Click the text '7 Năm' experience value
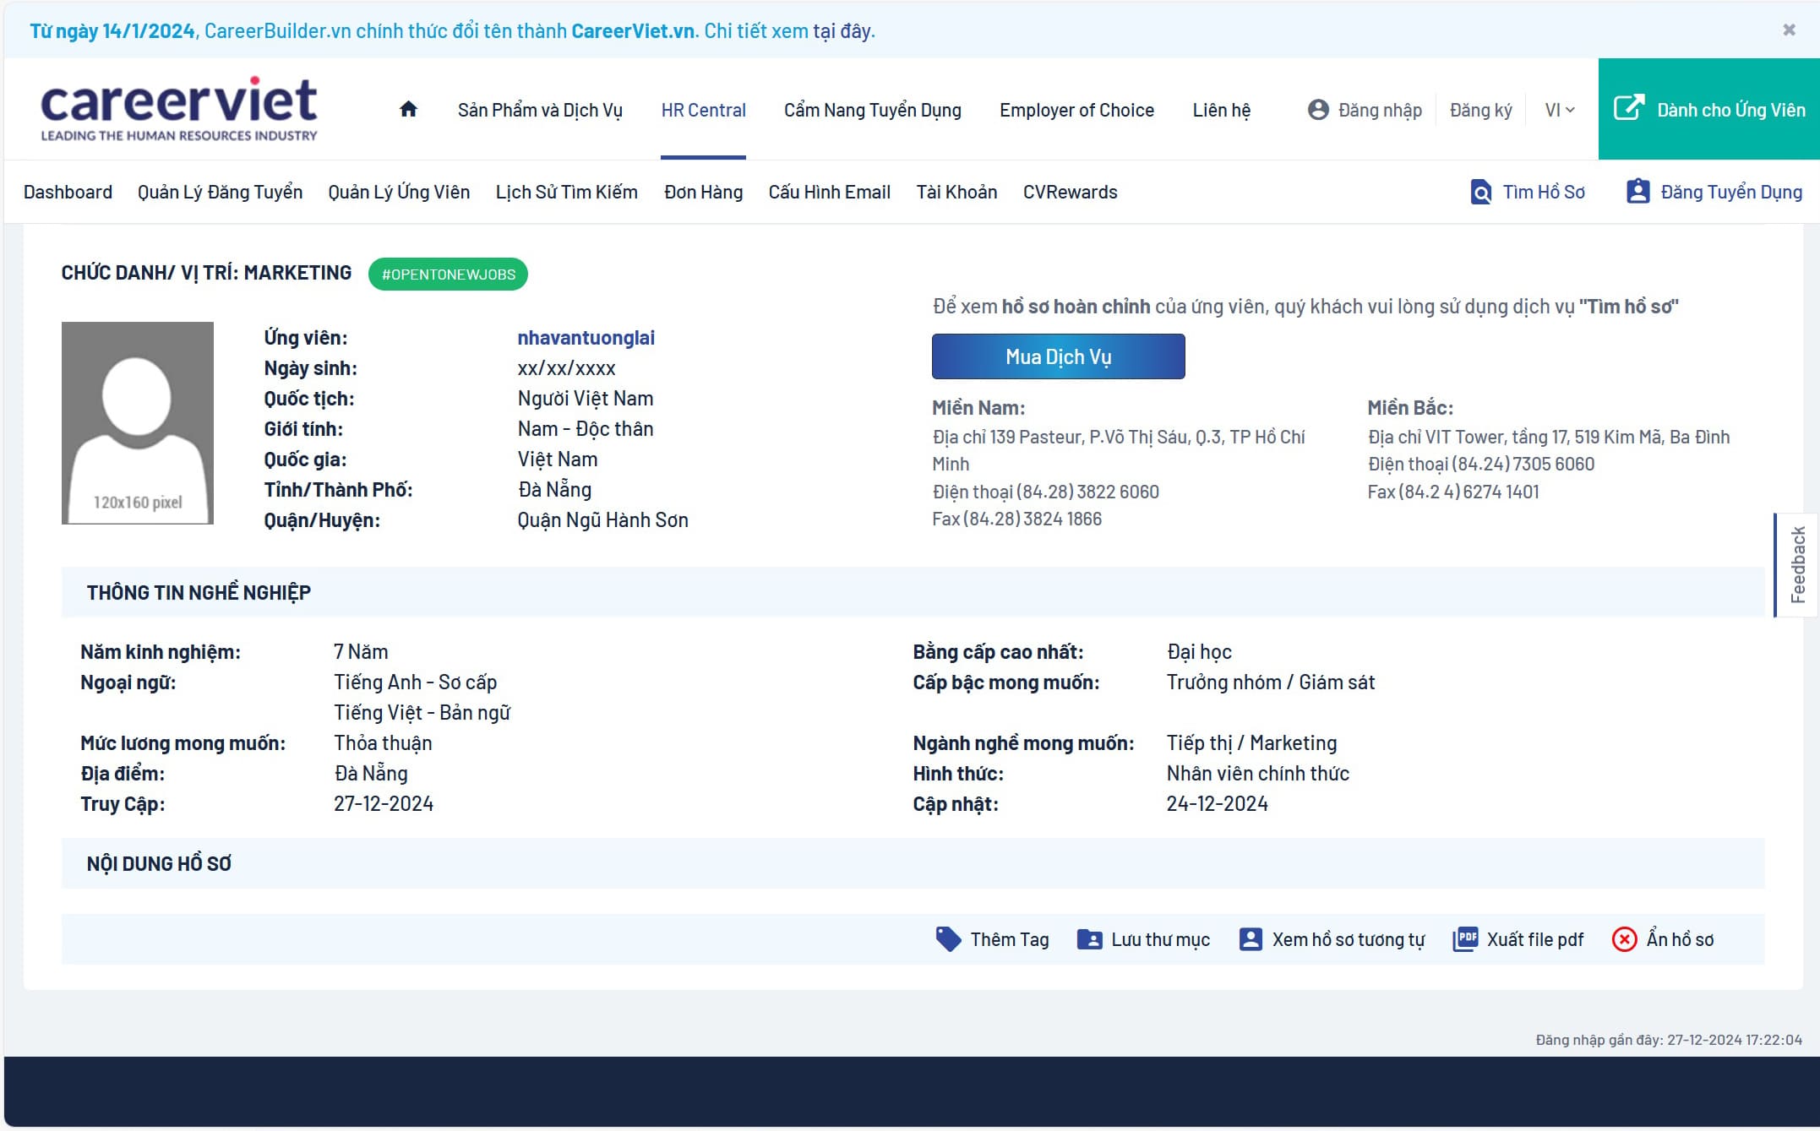Image resolution: width=1820 pixels, height=1131 pixels. pyautogui.click(x=361, y=652)
